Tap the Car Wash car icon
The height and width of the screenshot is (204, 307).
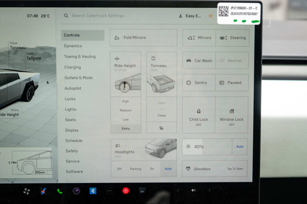[x=189, y=61]
